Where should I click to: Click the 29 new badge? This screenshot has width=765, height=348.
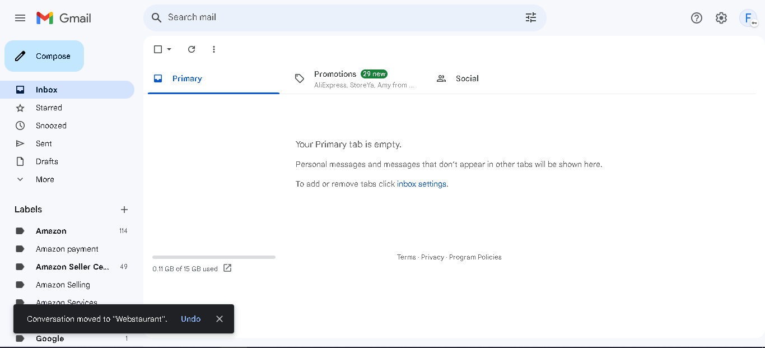point(374,74)
